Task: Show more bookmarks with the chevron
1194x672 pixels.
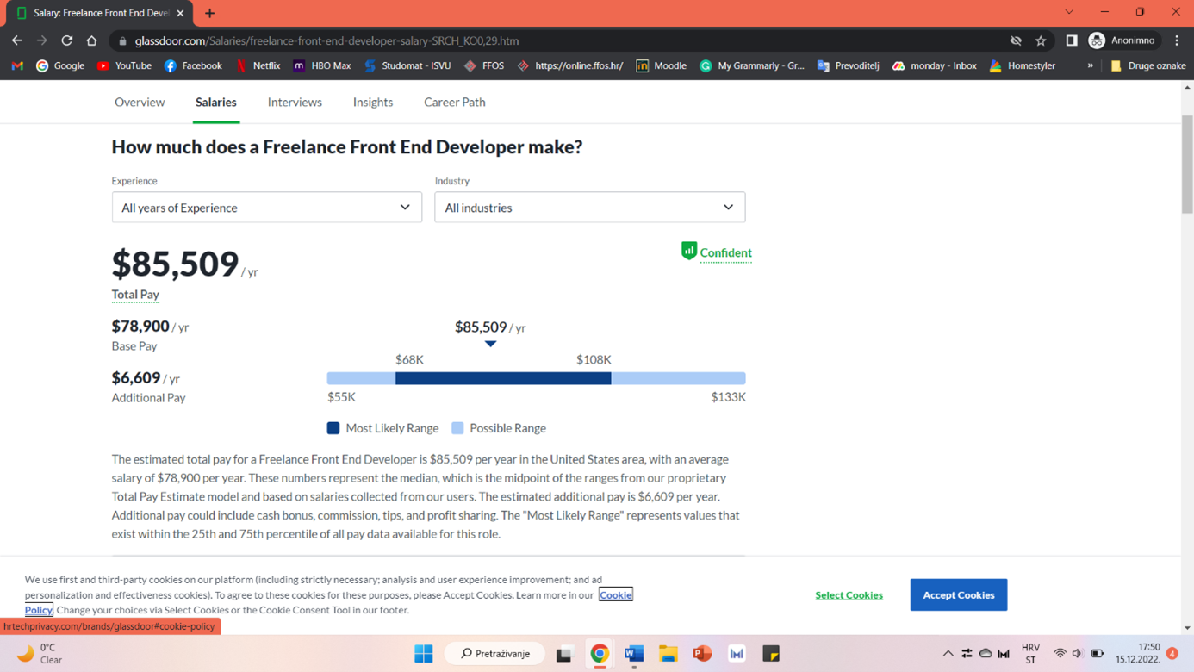Action: tap(1090, 65)
